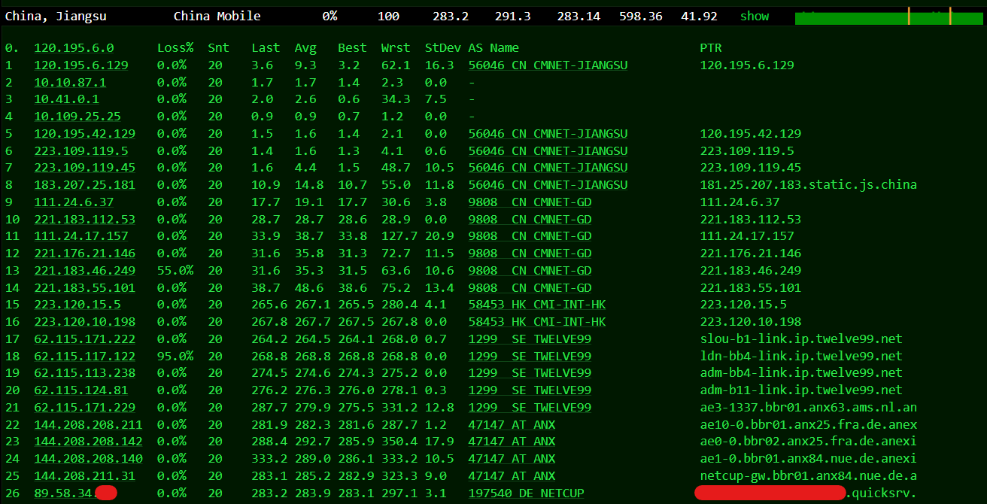987x504 pixels.
Task: Open IP link 144.208.208.142
Action: (x=88, y=442)
